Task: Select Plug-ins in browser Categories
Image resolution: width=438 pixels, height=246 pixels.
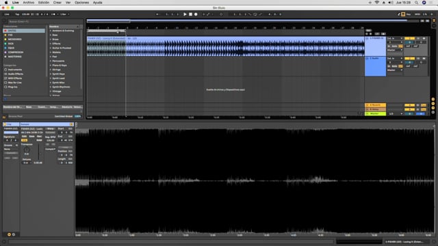Action: click(x=12, y=87)
